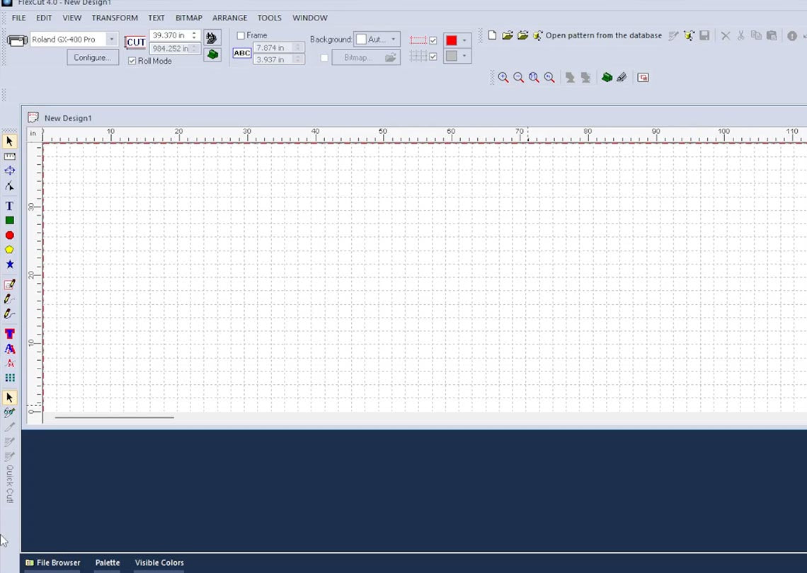Enable the Frame checkbox
Viewport: 807px width, 573px height.
point(241,35)
